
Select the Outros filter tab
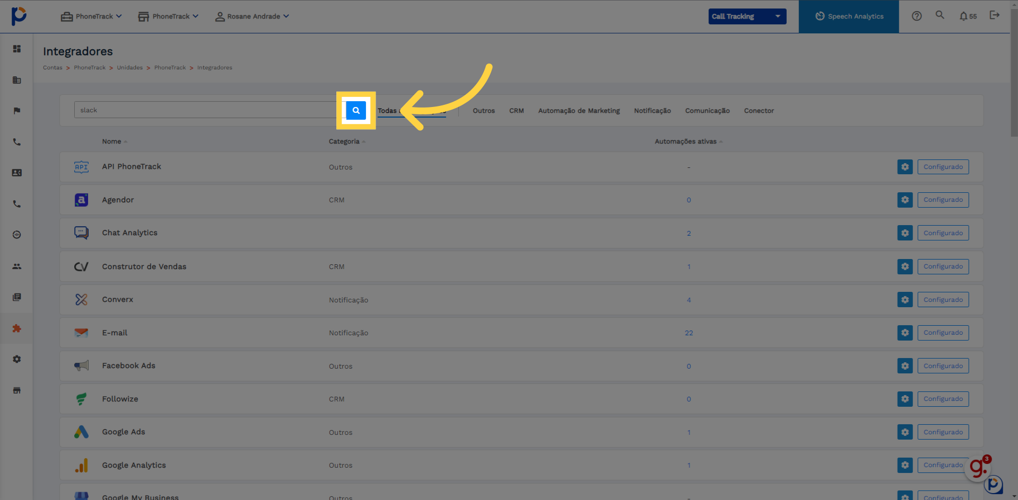tap(484, 111)
